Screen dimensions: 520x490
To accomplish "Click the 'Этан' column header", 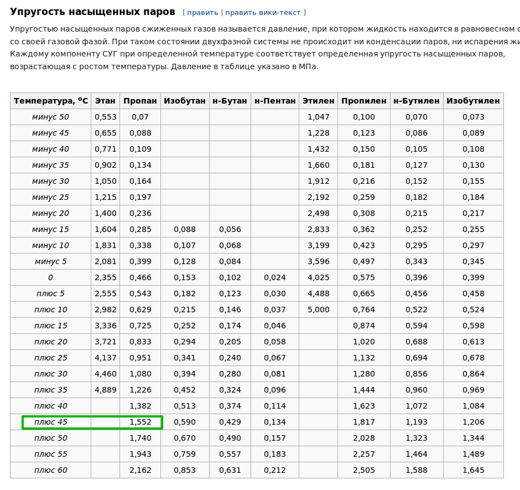I will pyautogui.click(x=105, y=101).
